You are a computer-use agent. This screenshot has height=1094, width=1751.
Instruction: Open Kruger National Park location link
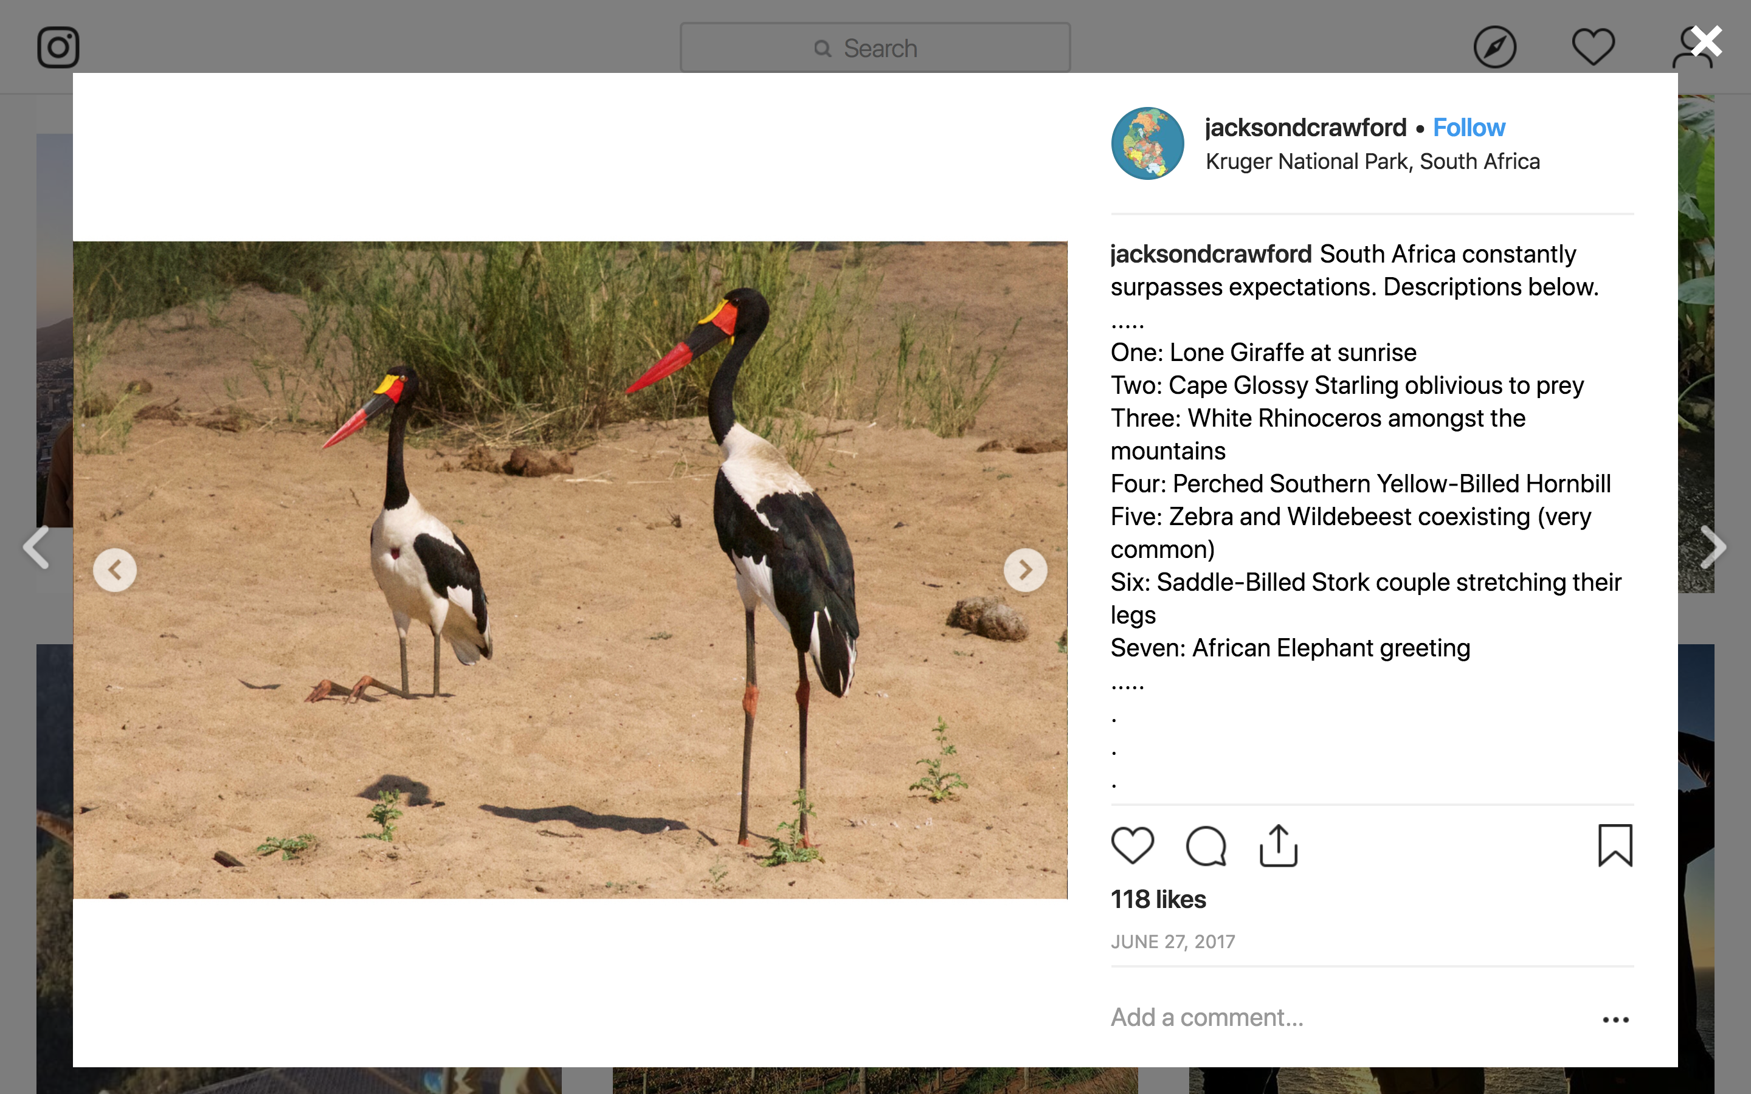[1373, 161]
